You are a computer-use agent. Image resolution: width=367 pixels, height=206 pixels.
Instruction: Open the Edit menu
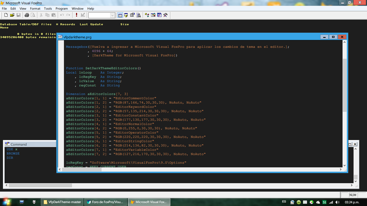(13, 9)
